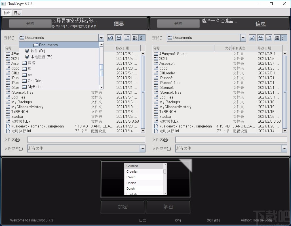The height and width of the screenshot is (226, 291).
Task: Switch left panel to grid view icon
Action: click(x=135, y=37)
